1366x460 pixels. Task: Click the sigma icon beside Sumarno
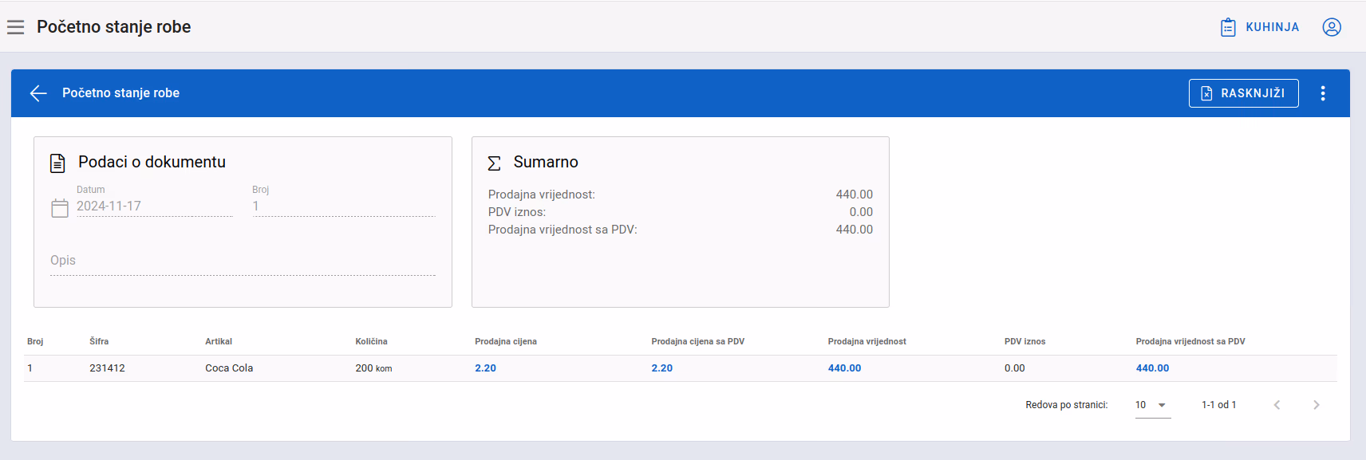point(495,163)
